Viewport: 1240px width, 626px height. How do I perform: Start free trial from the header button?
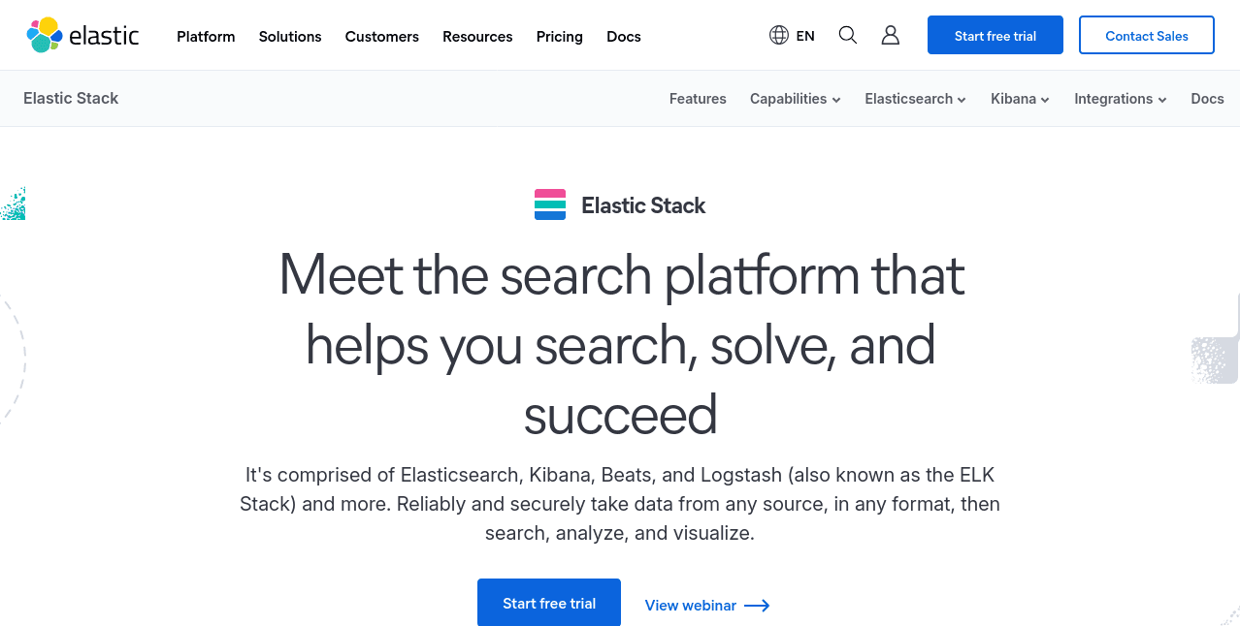coord(995,35)
